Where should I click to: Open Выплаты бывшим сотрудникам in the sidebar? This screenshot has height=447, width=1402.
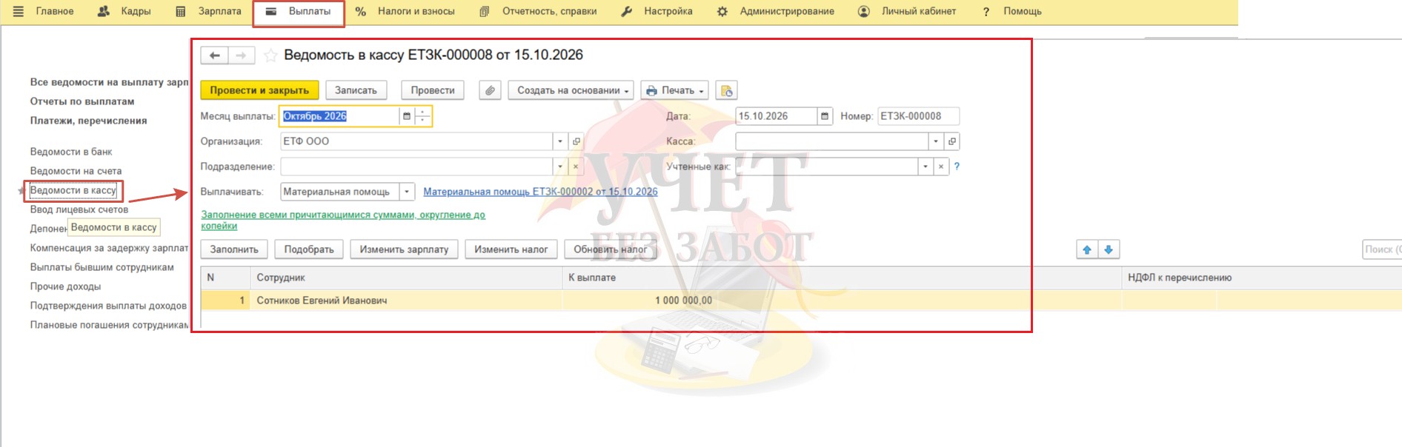coord(102,267)
